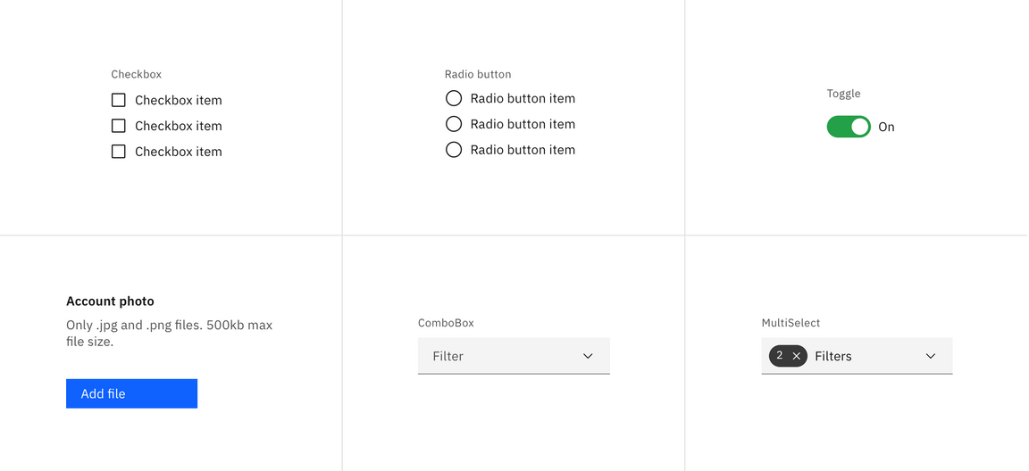The width and height of the screenshot is (1029, 471).
Task: Check the second Checkbox item box
Action: coord(119,126)
